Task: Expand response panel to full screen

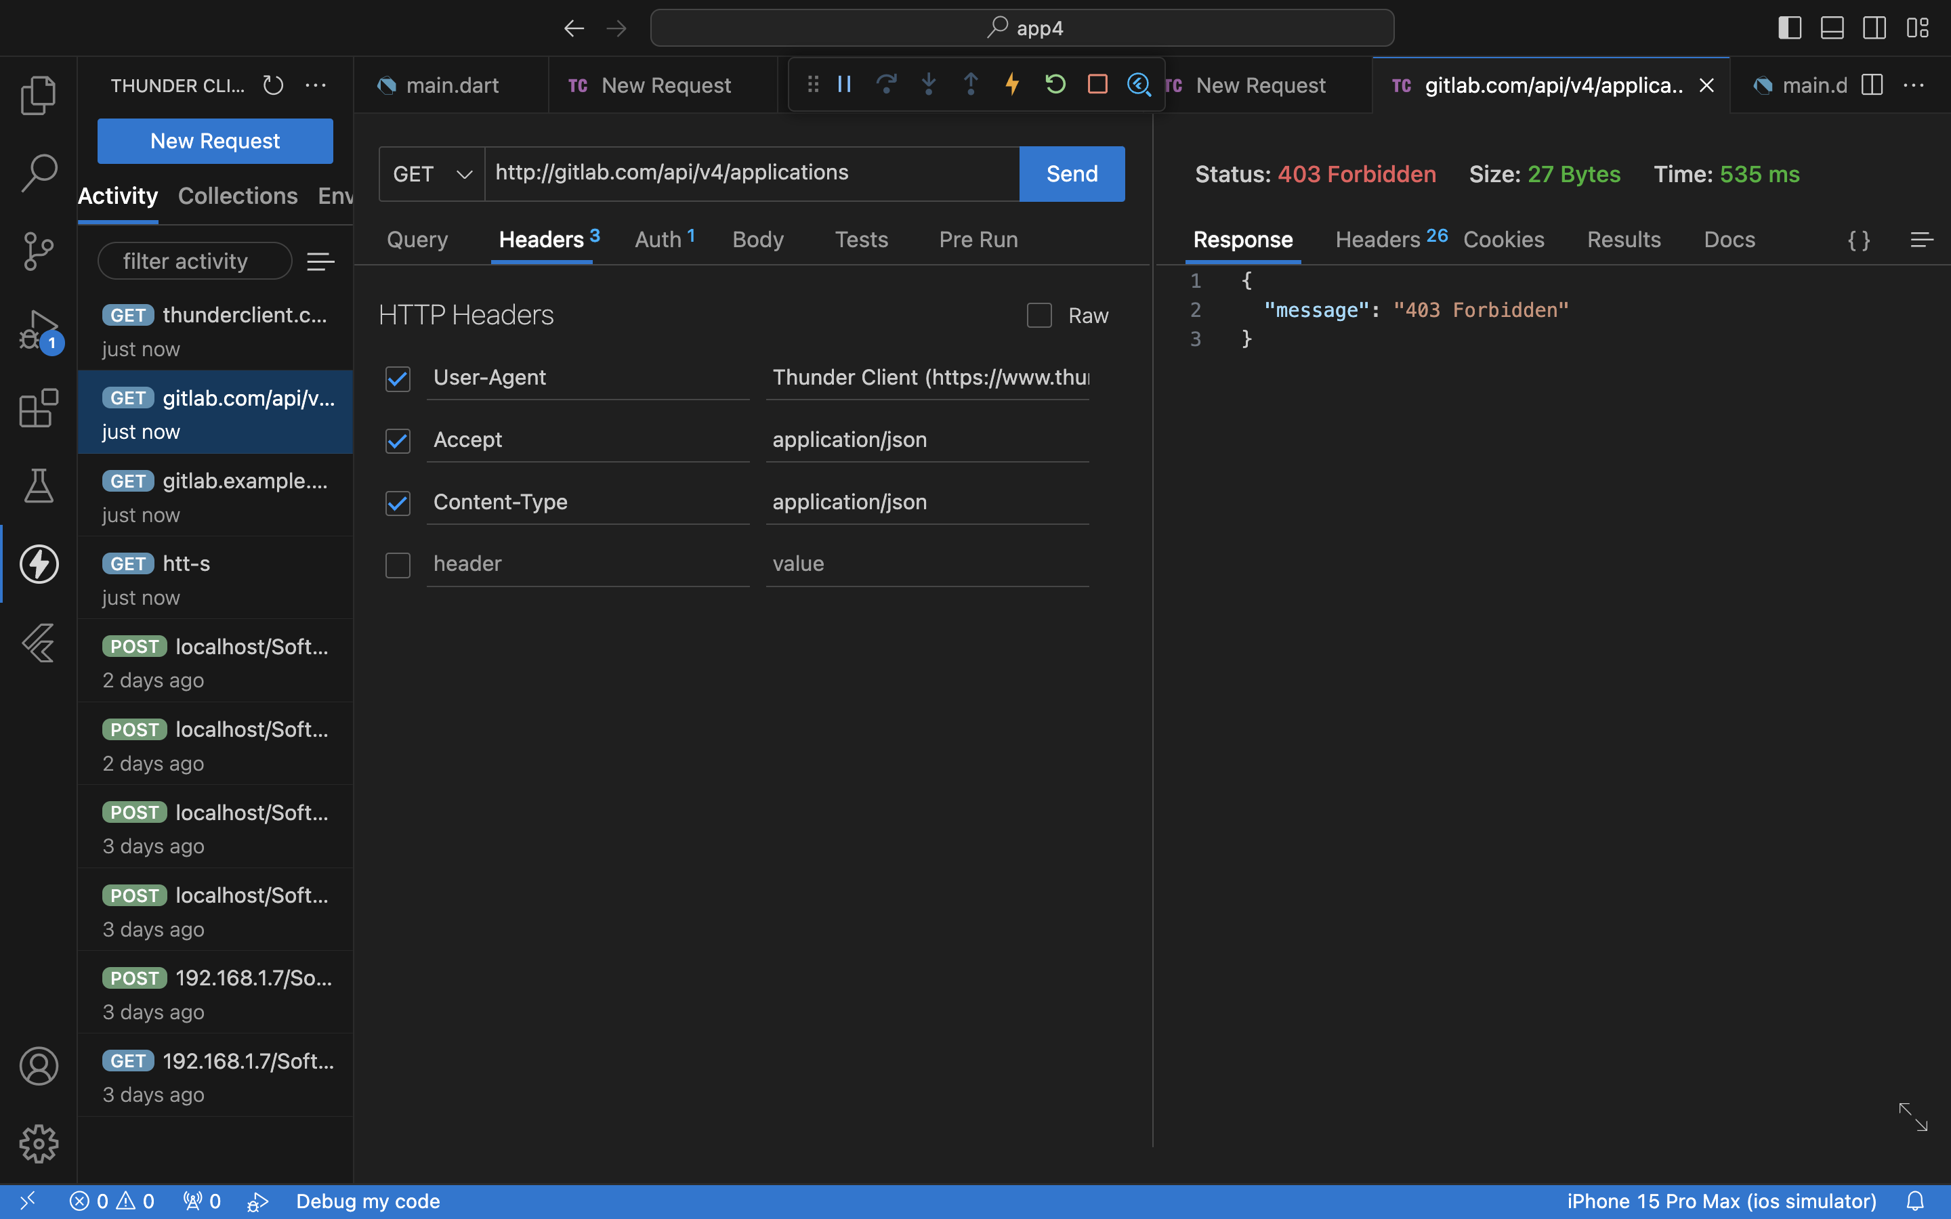Action: pyautogui.click(x=1913, y=1117)
